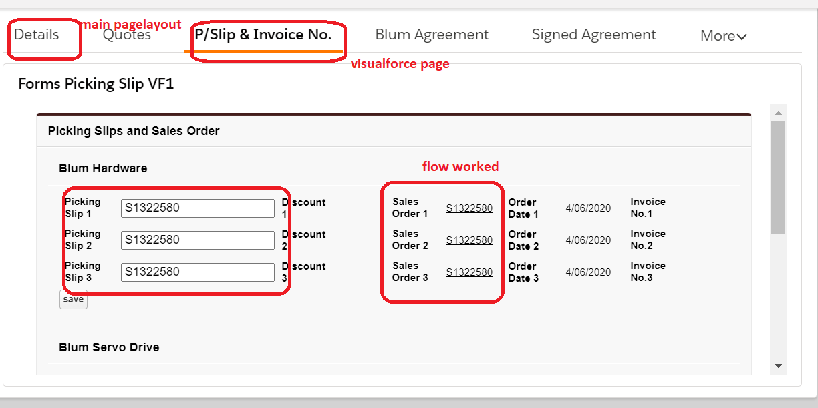818x408 pixels.
Task: Open the Sales Order 3 link S1322580
Action: pyautogui.click(x=469, y=272)
